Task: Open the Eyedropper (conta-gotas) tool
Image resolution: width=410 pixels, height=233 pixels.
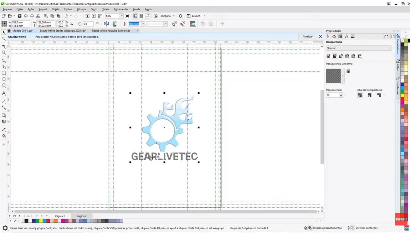Action: 4,128
